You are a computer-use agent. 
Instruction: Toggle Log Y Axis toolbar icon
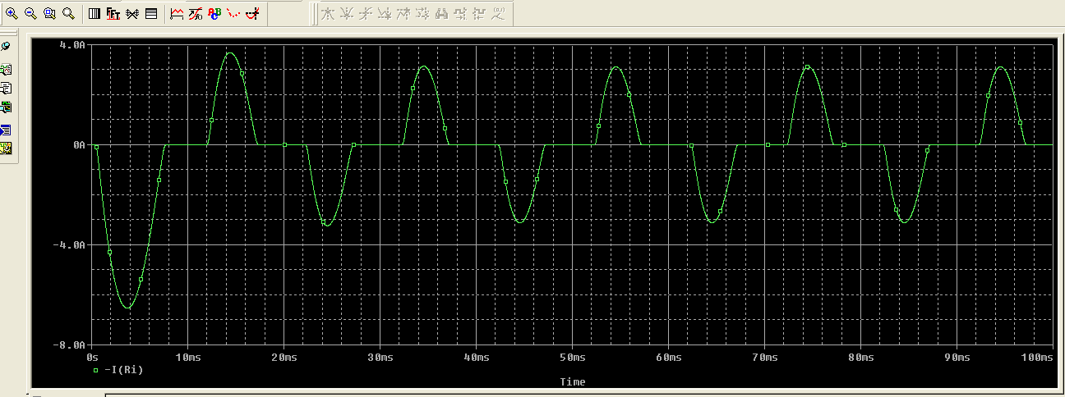tap(151, 13)
